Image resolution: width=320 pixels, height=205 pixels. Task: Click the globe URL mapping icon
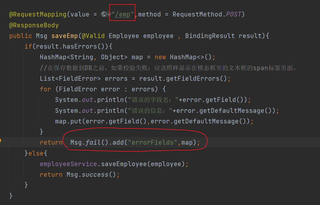click(104, 14)
